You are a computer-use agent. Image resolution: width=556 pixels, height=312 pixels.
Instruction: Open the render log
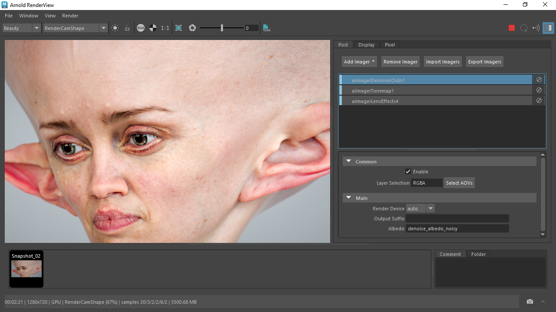[266, 27]
